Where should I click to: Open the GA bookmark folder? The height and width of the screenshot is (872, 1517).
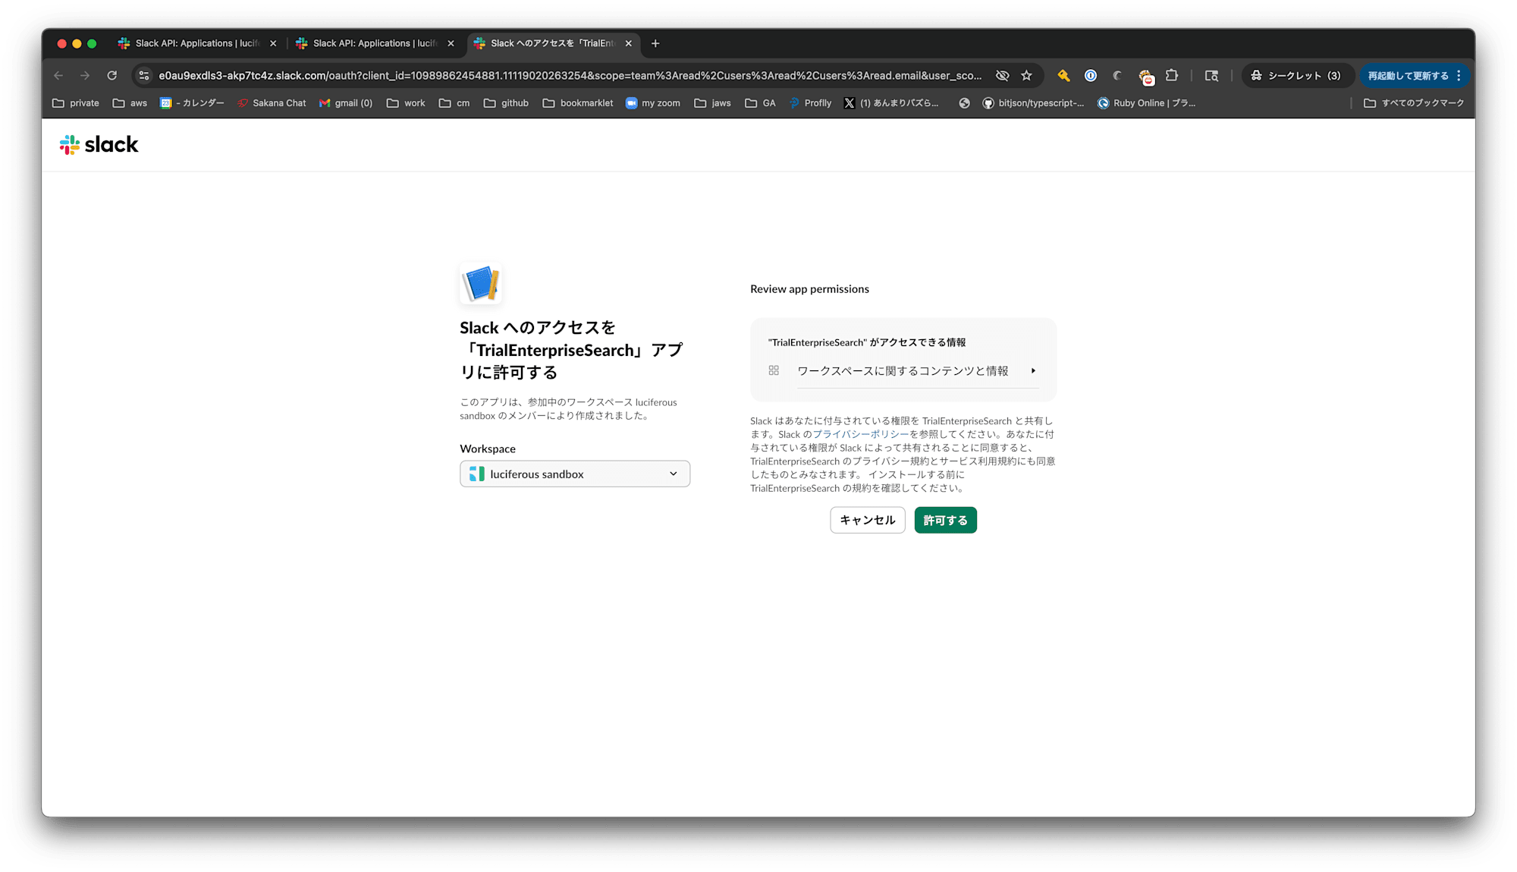click(760, 102)
